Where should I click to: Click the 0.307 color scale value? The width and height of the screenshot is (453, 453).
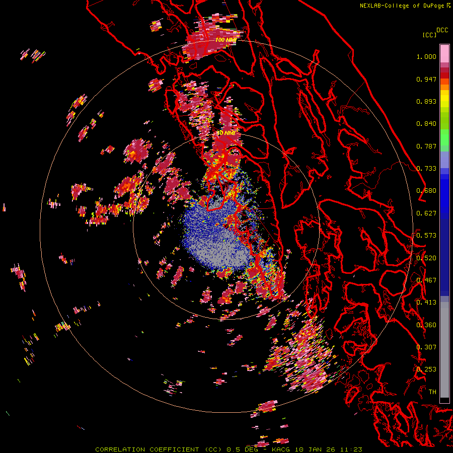(x=426, y=347)
